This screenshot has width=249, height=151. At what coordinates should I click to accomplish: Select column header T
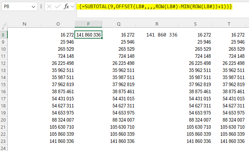[x=229, y=24]
